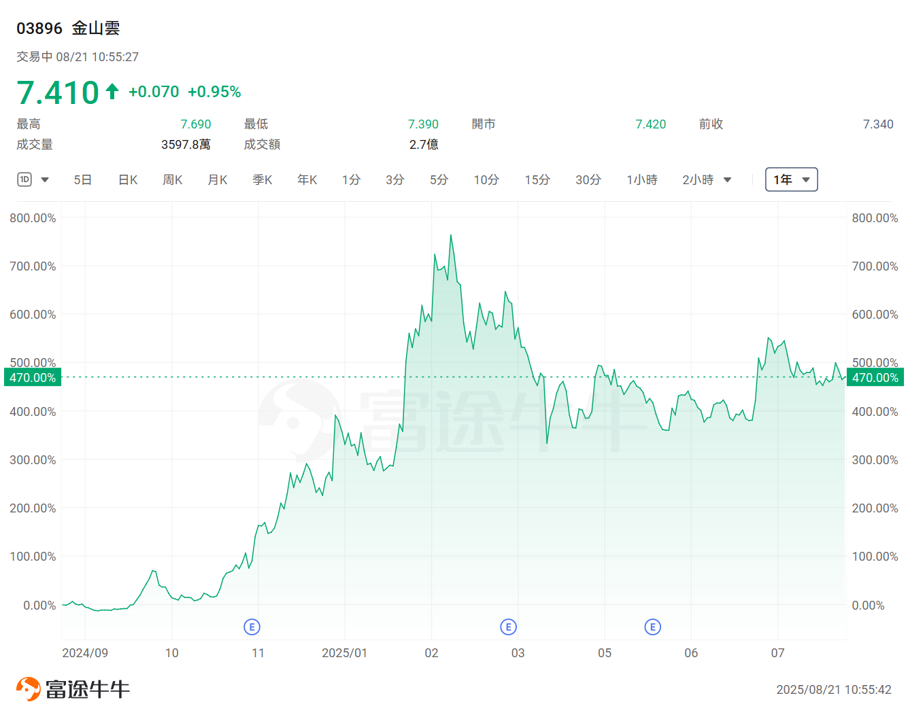Click the orange cow logo at bottom left
This screenshot has width=908, height=717.
click(28, 688)
